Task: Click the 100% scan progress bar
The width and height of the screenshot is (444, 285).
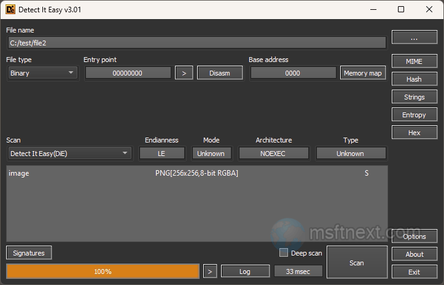Action: [x=103, y=271]
